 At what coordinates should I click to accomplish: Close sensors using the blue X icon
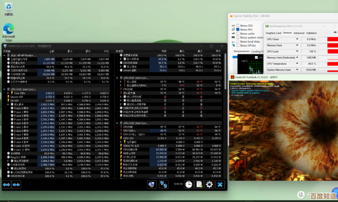click(x=220, y=184)
